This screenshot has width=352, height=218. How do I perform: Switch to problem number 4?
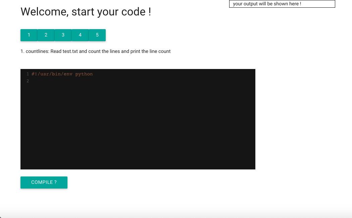80,35
